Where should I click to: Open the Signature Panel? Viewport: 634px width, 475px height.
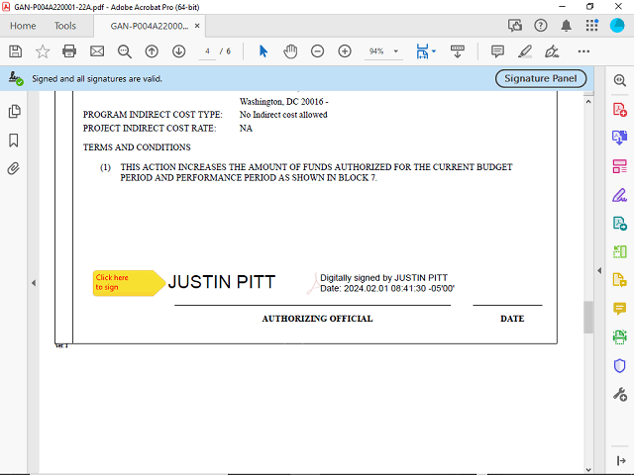tap(541, 78)
